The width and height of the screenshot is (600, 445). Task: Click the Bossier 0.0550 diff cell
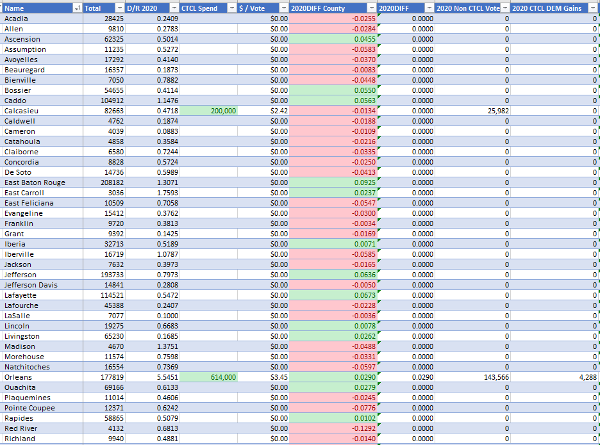click(333, 90)
